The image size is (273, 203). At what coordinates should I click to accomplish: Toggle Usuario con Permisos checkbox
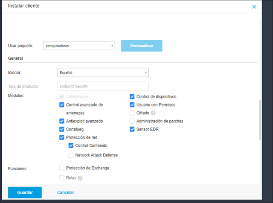pos(132,104)
